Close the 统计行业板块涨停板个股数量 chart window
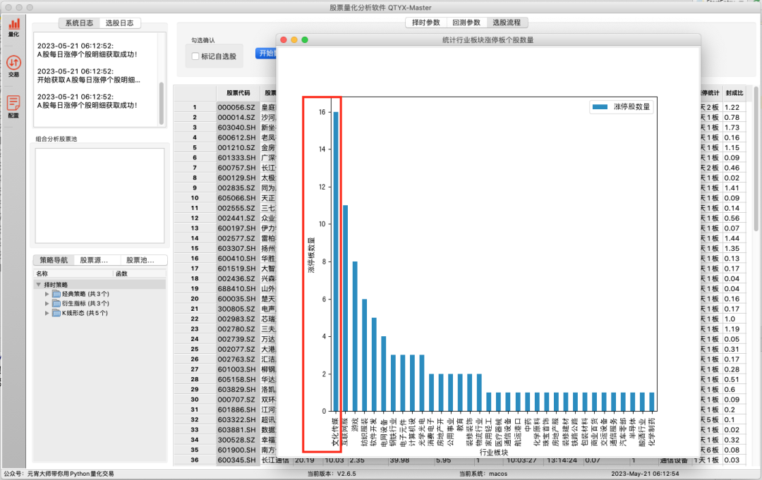 (x=284, y=39)
